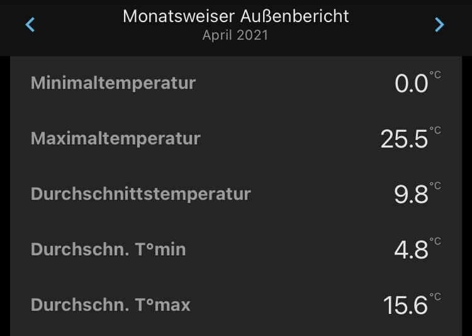Screen dimensions: 472x336
Task: Select the April 2021 date subtitle
Action: (235, 36)
